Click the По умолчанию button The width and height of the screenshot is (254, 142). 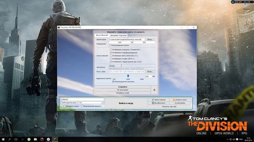[123, 90]
